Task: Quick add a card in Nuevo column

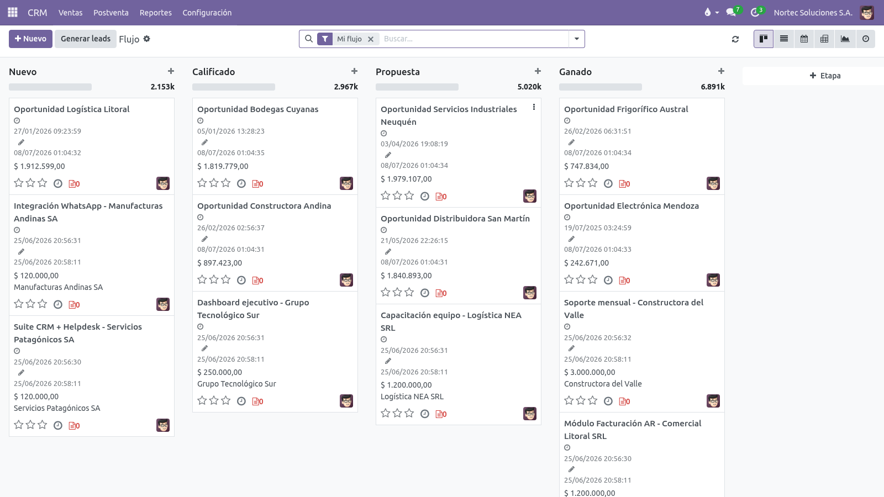Action: (x=171, y=71)
